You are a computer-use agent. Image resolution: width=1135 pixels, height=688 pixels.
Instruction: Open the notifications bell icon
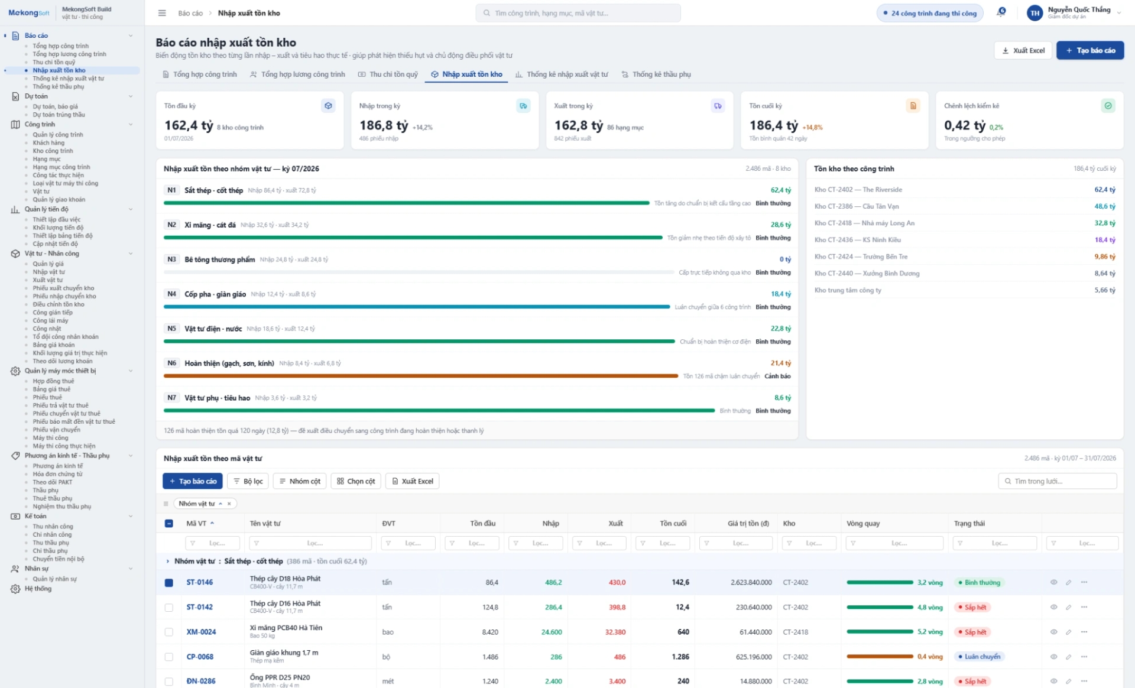point(1001,12)
